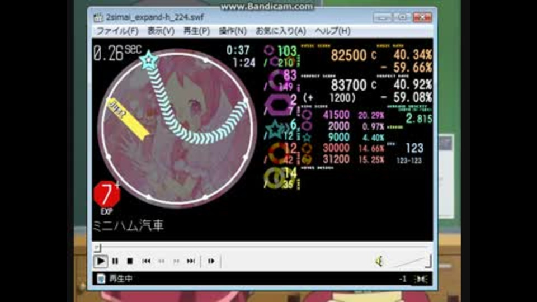Screen dimensions: 537x302
Task: Click the green 2.815 value
Action: pyautogui.click(x=419, y=119)
